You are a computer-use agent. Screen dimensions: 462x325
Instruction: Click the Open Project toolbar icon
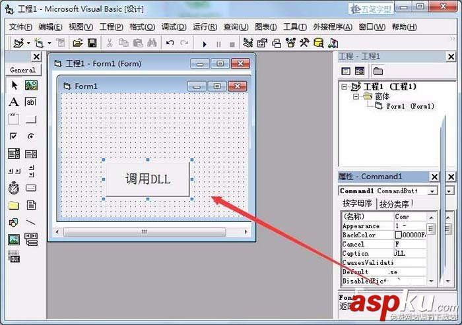(78, 44)
